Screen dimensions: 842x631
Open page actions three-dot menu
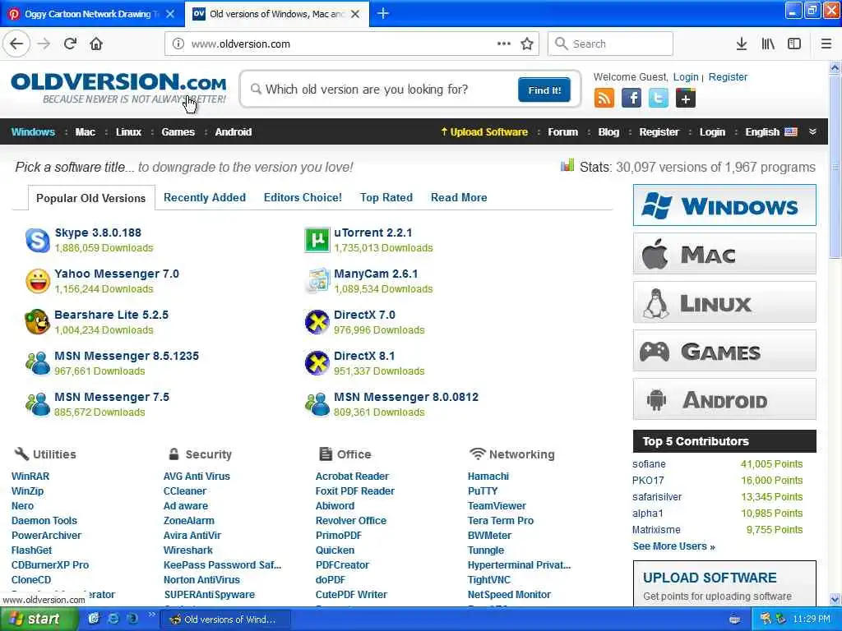[x=504, y=44]
